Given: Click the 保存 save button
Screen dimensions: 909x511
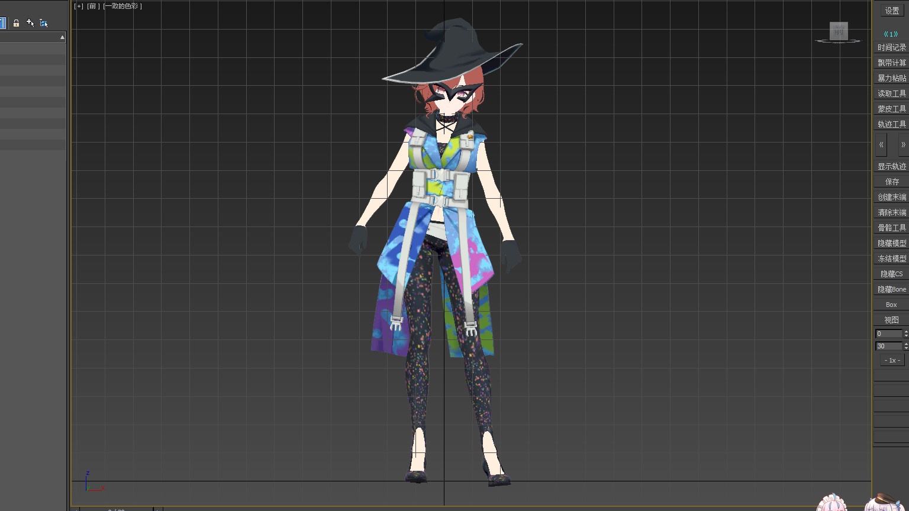Looking at the screenshot, I should point(891,182).
